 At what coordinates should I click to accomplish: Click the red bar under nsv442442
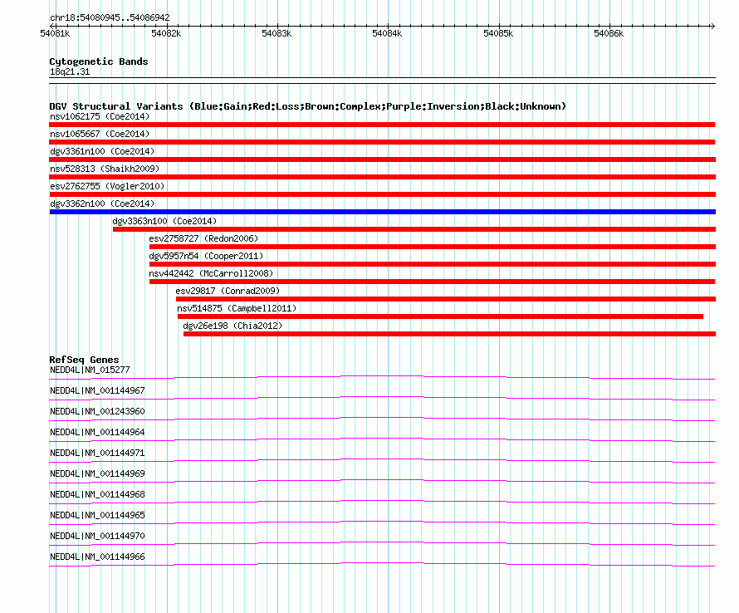point(432,282)
